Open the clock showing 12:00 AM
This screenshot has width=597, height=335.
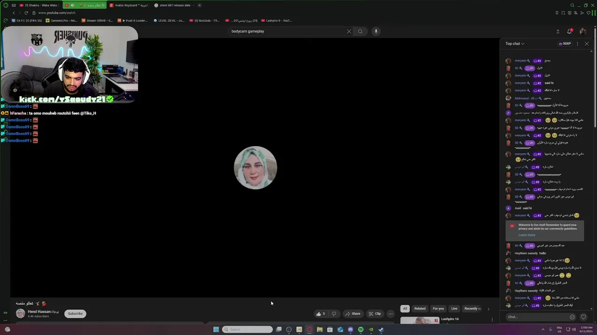click(x=586, y=329)
